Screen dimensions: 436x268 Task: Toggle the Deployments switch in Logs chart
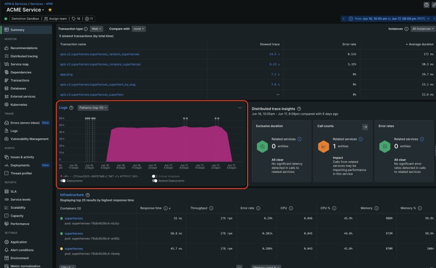[x=63, y=181]
